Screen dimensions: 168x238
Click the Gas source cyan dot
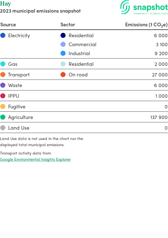tap(3, 64)
